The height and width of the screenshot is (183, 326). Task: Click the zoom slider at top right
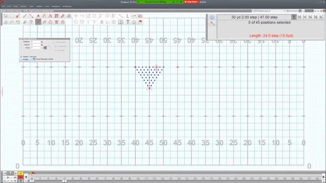click(x=292, y=11)
